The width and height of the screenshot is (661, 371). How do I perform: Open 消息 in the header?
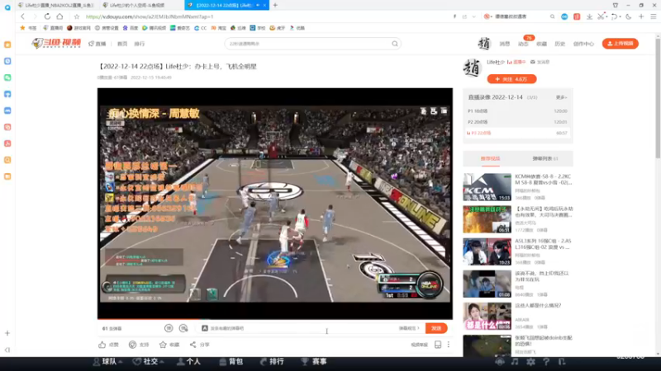tap(505, 44)
